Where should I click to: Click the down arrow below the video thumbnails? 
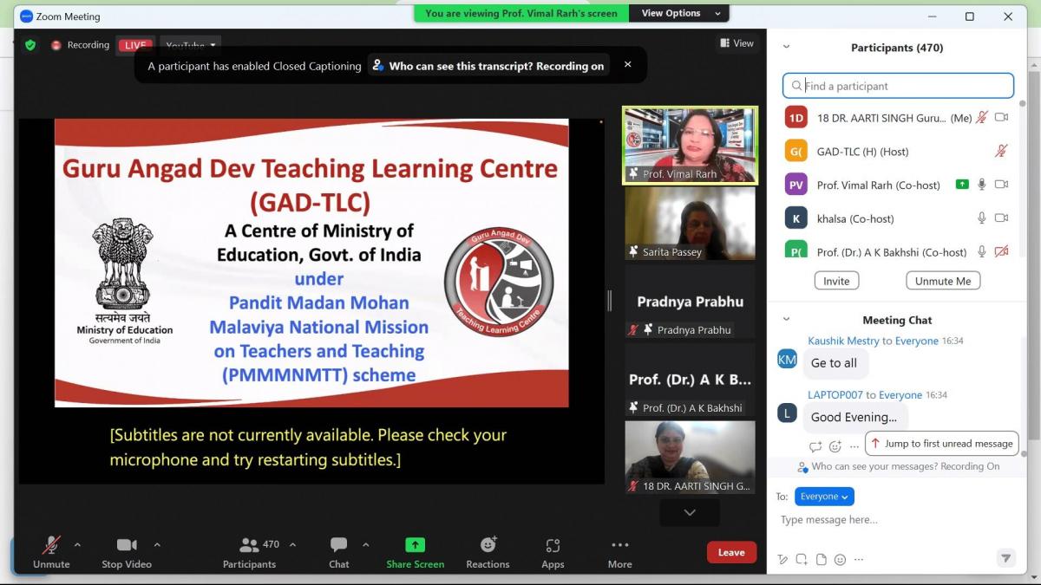tap(690, 512)
